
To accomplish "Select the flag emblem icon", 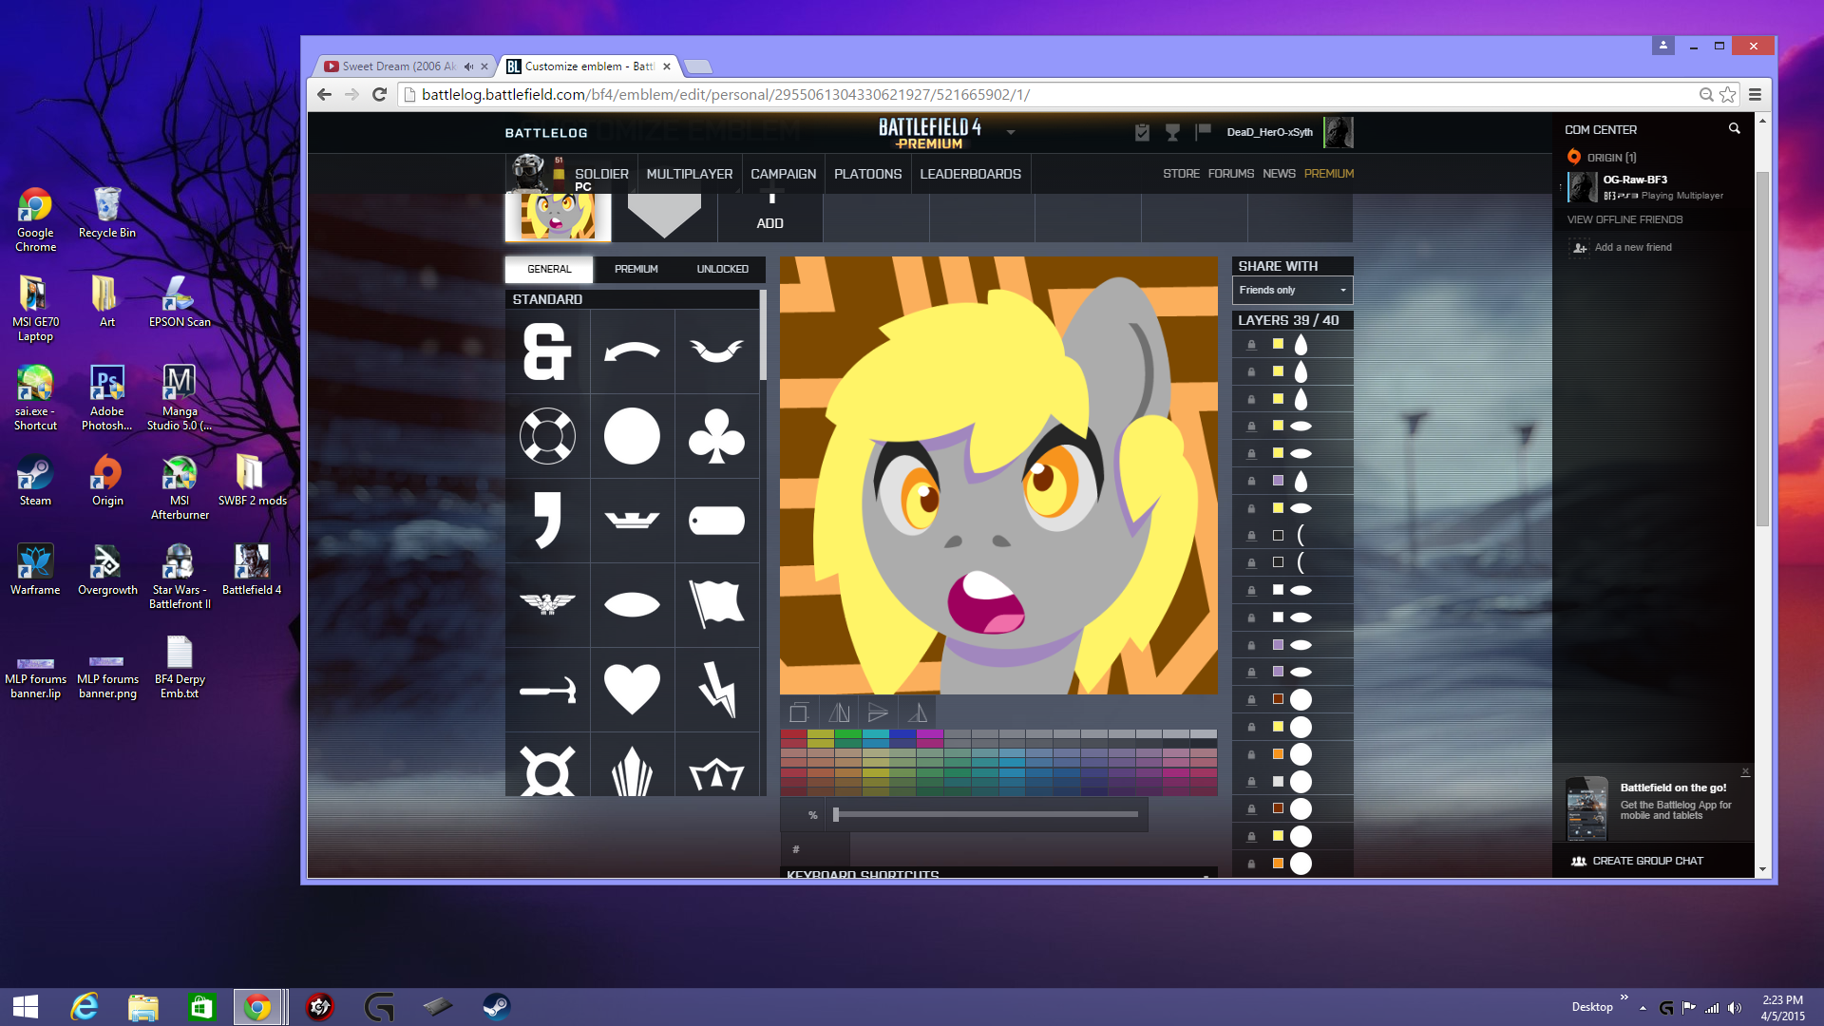I will [715, 605].
